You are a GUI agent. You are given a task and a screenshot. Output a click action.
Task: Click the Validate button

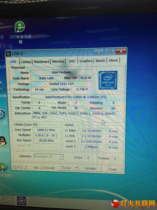[x=90, y=168]
